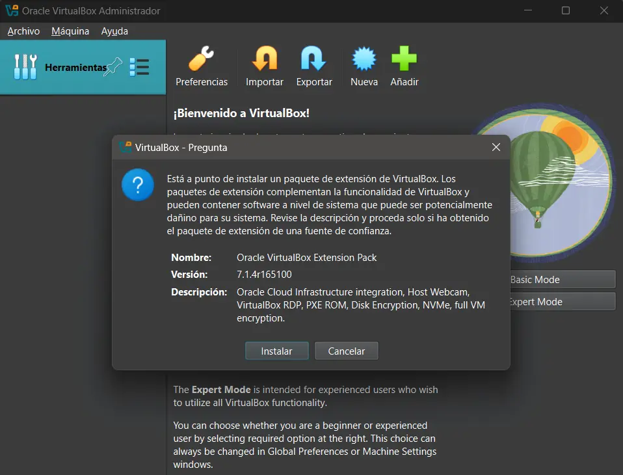
Task: Open Preferencias with the wrench icon
Action: click(202, 59)
